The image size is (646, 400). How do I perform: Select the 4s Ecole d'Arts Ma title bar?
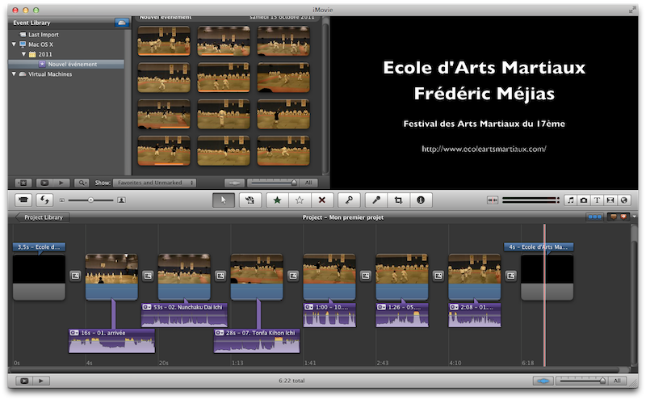point(539,247)
